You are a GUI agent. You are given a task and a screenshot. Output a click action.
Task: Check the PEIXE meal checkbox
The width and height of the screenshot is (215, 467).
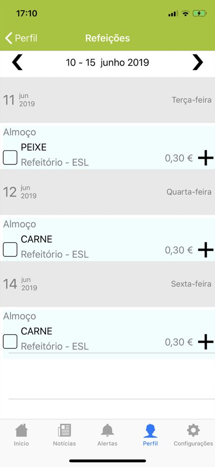pos(10,157)
